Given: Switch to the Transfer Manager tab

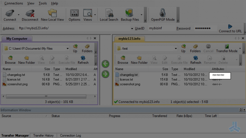Looking at the screenshot, I should [x=15, y=135].
